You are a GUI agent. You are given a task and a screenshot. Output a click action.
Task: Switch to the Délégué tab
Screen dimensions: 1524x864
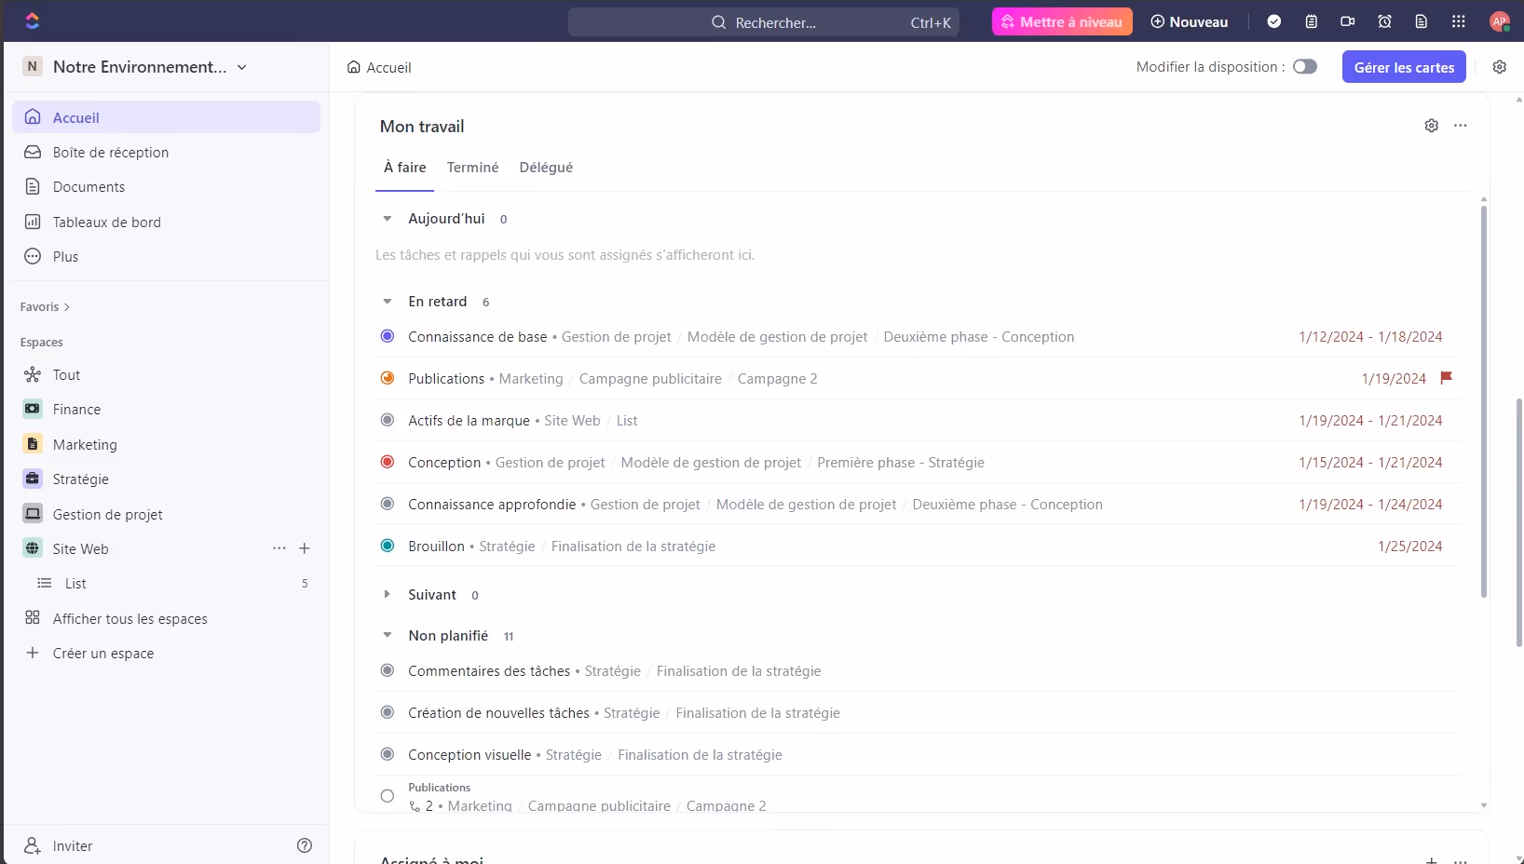point(546,168)
